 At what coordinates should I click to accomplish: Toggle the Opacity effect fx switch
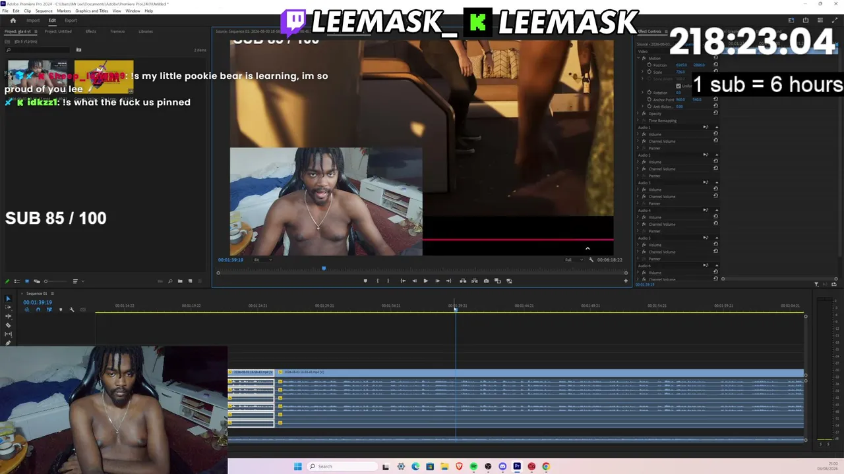[644, 113]
